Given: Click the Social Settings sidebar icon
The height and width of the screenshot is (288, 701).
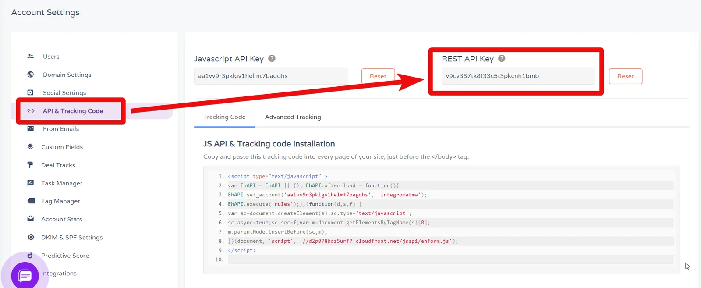Looking at the screenshot, I should point(30,92).
